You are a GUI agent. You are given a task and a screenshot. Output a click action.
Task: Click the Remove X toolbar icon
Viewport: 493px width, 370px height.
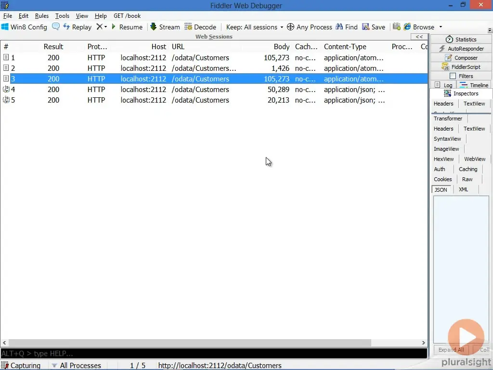tap(99, 27)
